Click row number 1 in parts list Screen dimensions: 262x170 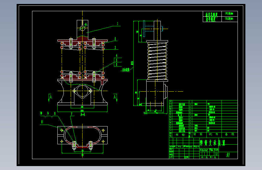pyautogui.click(x=170, y=131)
